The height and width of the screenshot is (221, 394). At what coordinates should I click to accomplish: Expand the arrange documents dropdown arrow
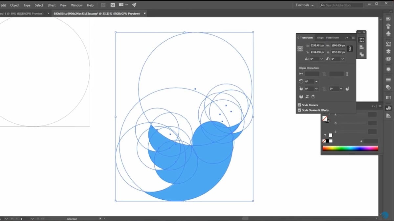tap(126, 5)
